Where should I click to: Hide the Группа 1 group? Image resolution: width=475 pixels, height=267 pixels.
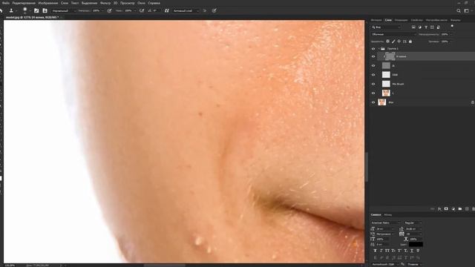click(x=373, y=49)
